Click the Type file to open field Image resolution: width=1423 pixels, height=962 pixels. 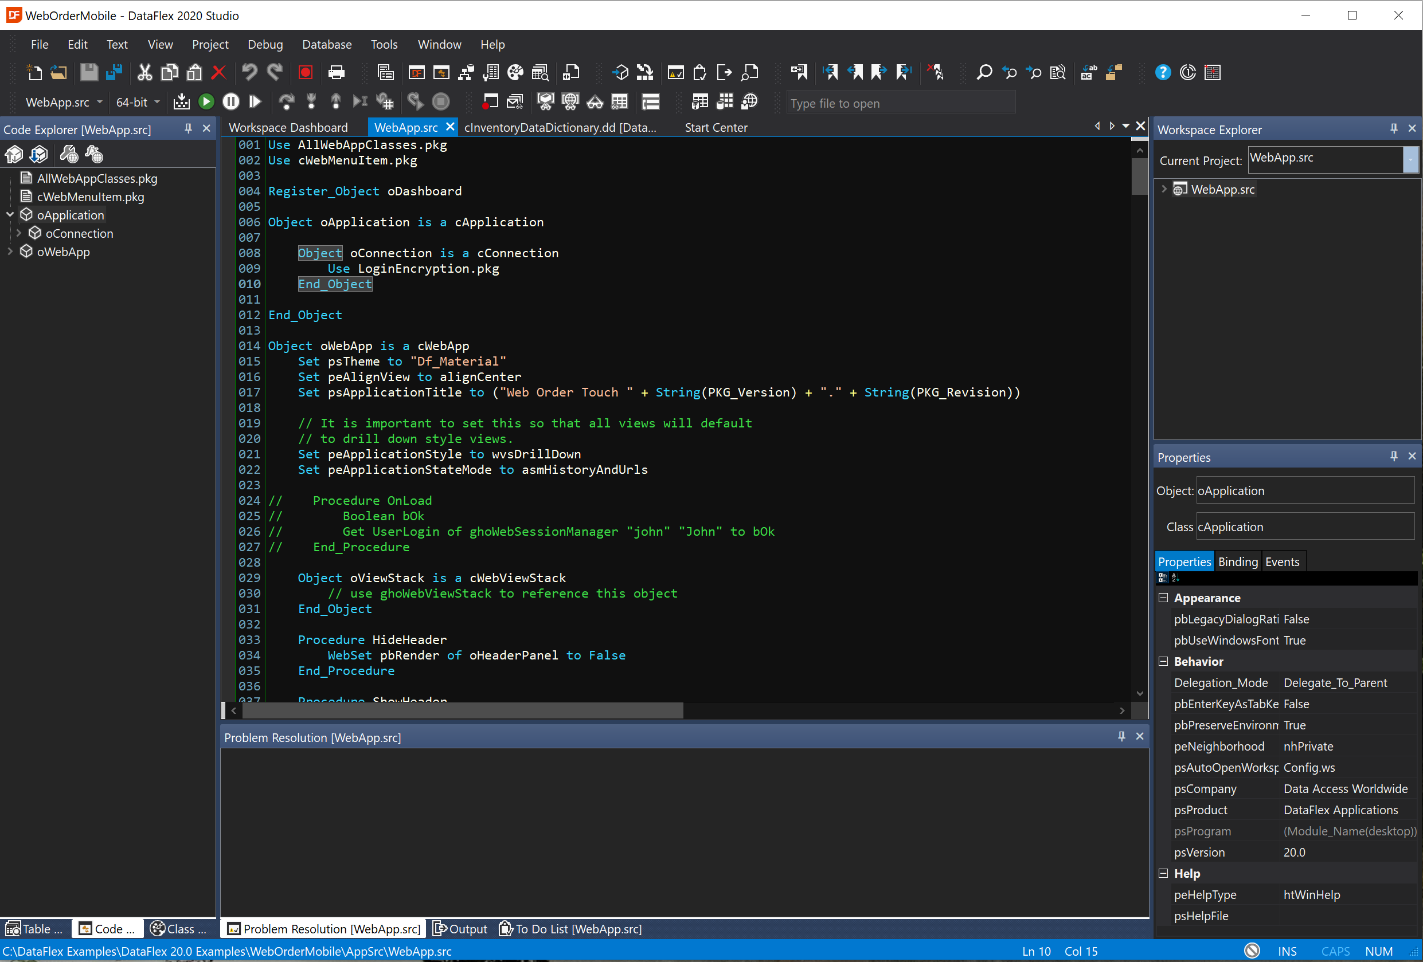[901, 103]
